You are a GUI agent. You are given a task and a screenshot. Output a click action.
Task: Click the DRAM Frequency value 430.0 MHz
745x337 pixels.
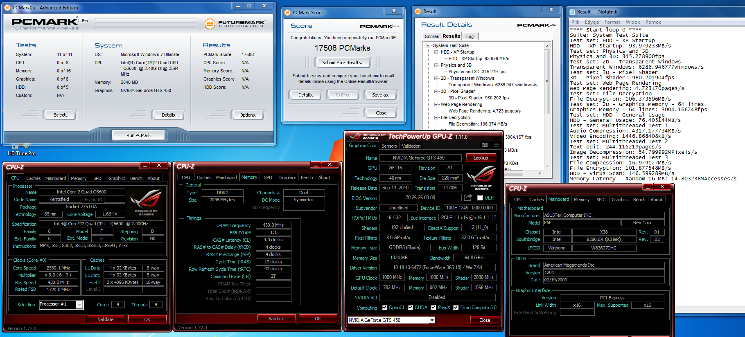pos(273,225)
